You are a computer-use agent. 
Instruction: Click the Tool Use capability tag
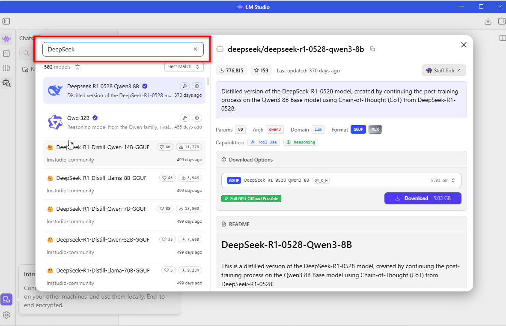pyautogui.click(x=264, y=142)
